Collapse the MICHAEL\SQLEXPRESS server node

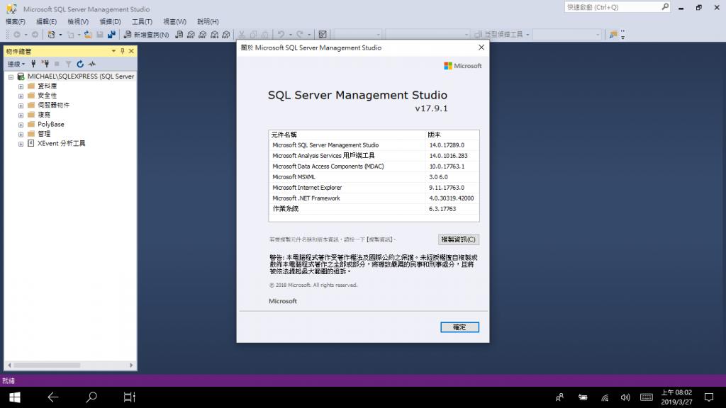[x=11, y=76]
